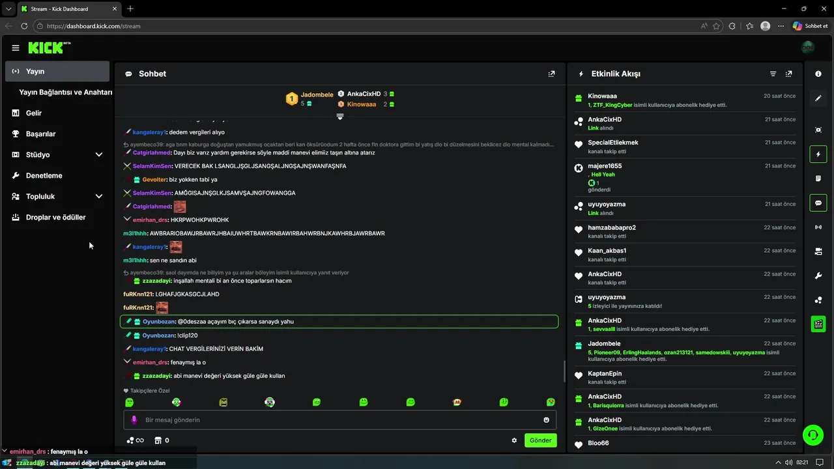The height and width of the screenshot is (469, 834).
Task: Open the Etkinlik Akışı filter icon
Action: [x=773, y=74]
